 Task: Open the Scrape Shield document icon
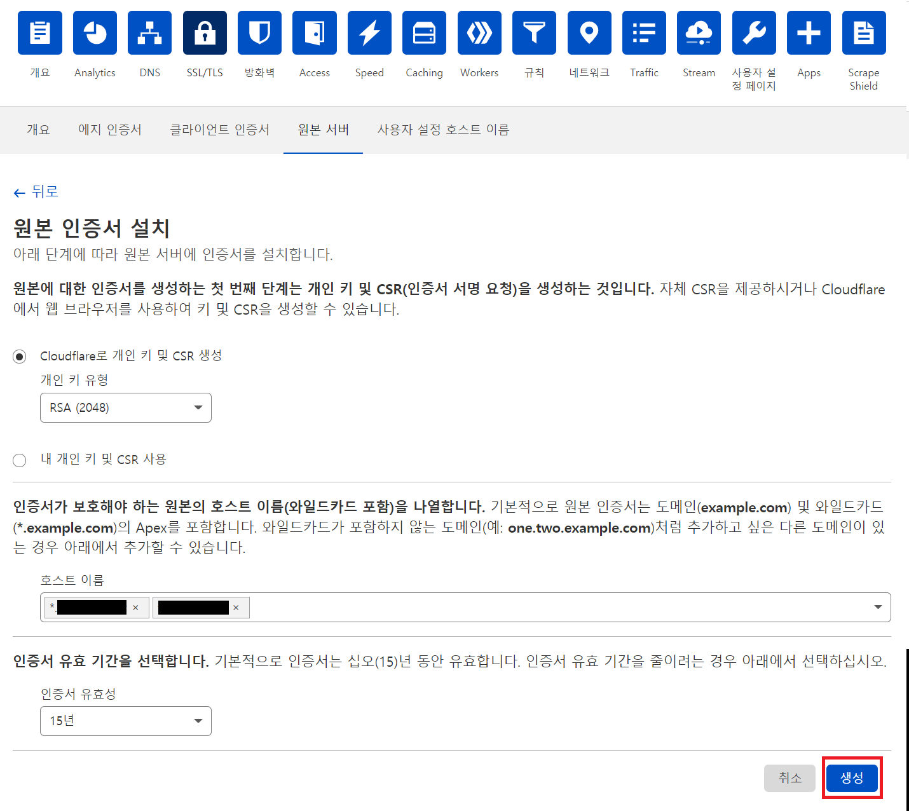coord(864,32)
